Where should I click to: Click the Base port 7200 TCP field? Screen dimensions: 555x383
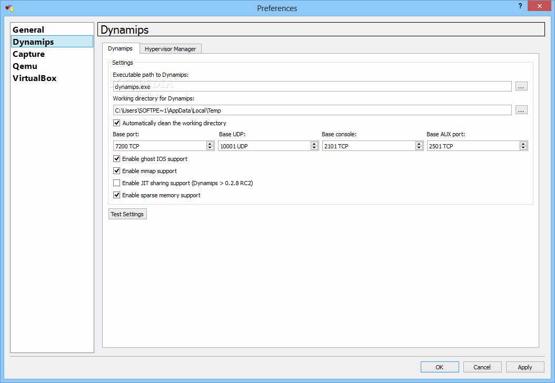point(160,146)
